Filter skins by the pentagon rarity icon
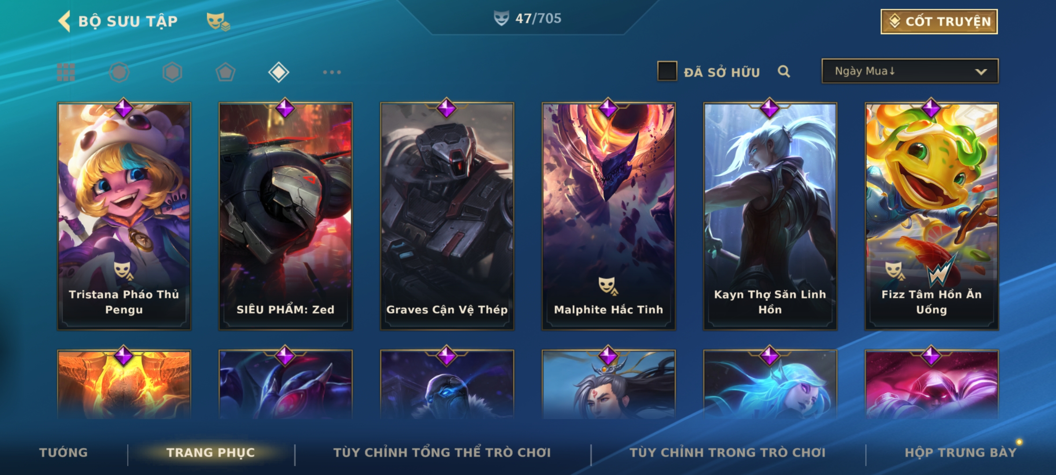Image resolution: width=1056 pixels, height=475 pixels. pyautogui.click(x=225, y=72)
